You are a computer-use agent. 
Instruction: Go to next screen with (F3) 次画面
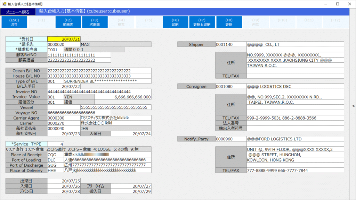click(95, 22)
